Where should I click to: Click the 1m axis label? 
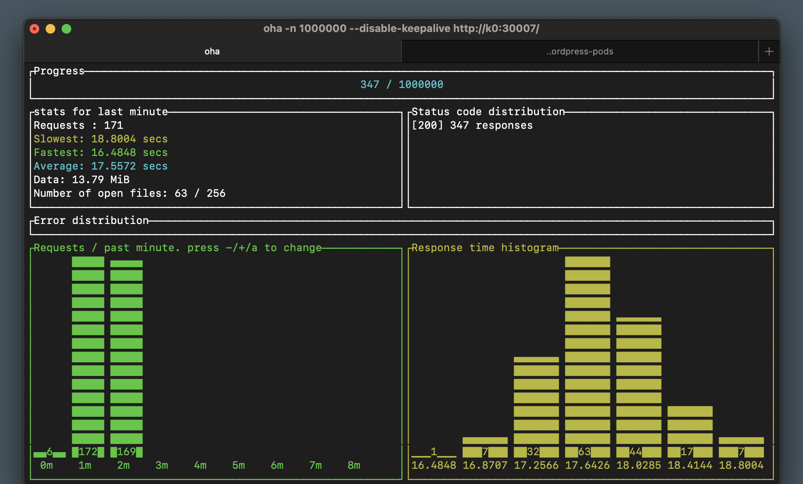tap(85, 465)
